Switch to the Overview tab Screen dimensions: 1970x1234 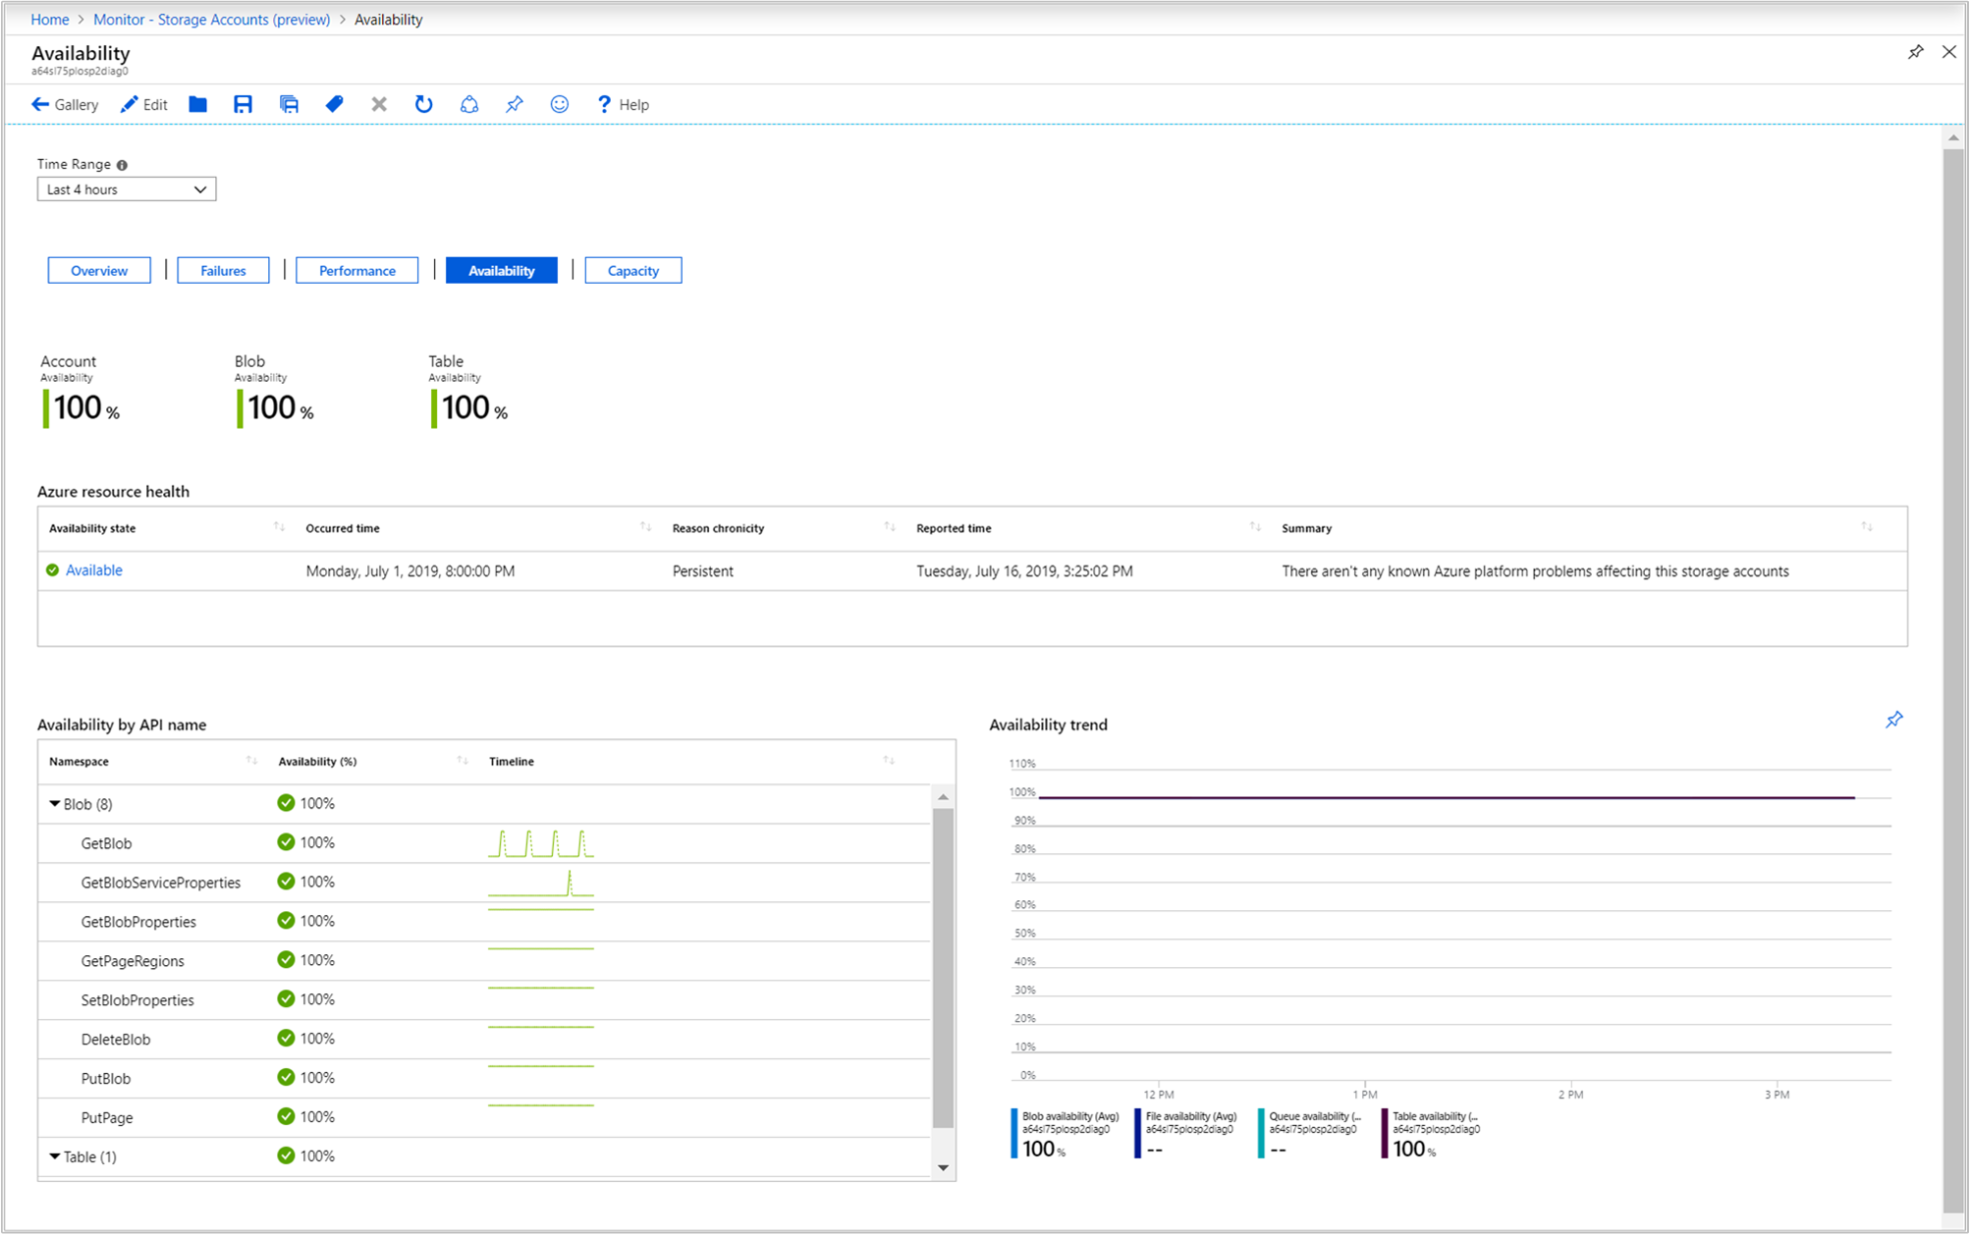98,270
